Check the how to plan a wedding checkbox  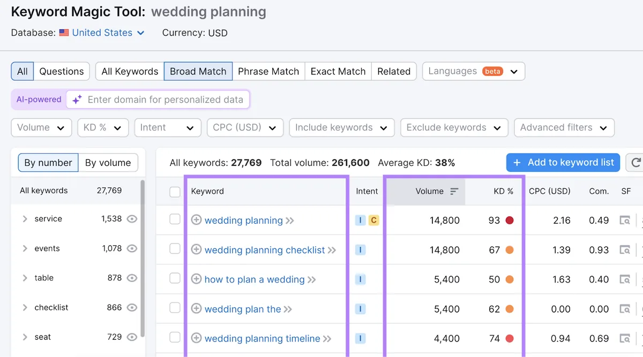(175, 278)
